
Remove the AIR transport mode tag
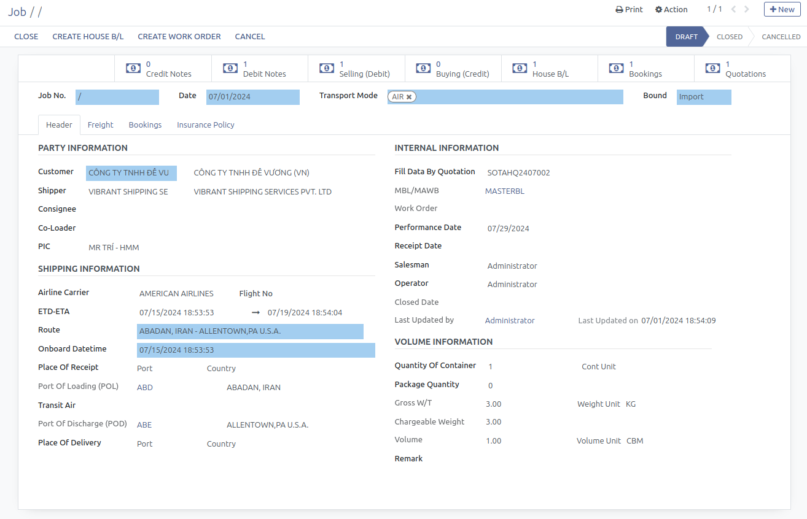tap(409, 97)
